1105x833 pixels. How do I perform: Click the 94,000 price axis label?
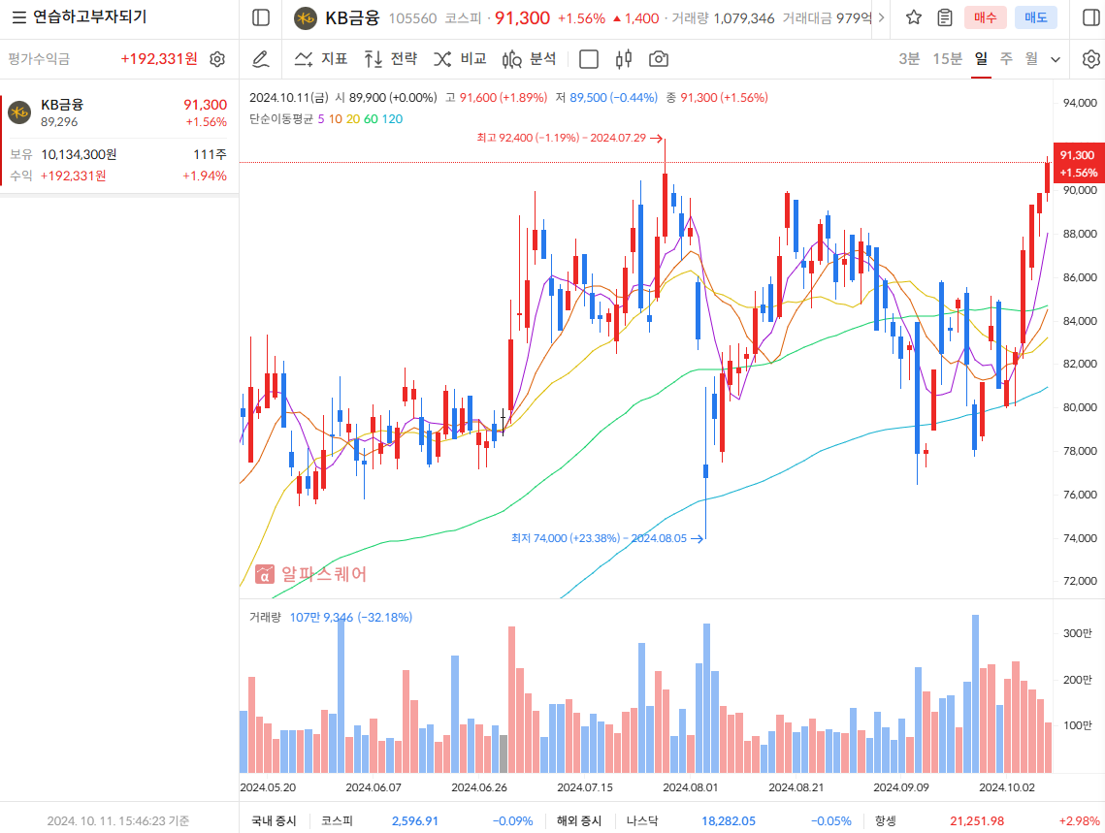pyautogui.click(x=1080, y=103)
